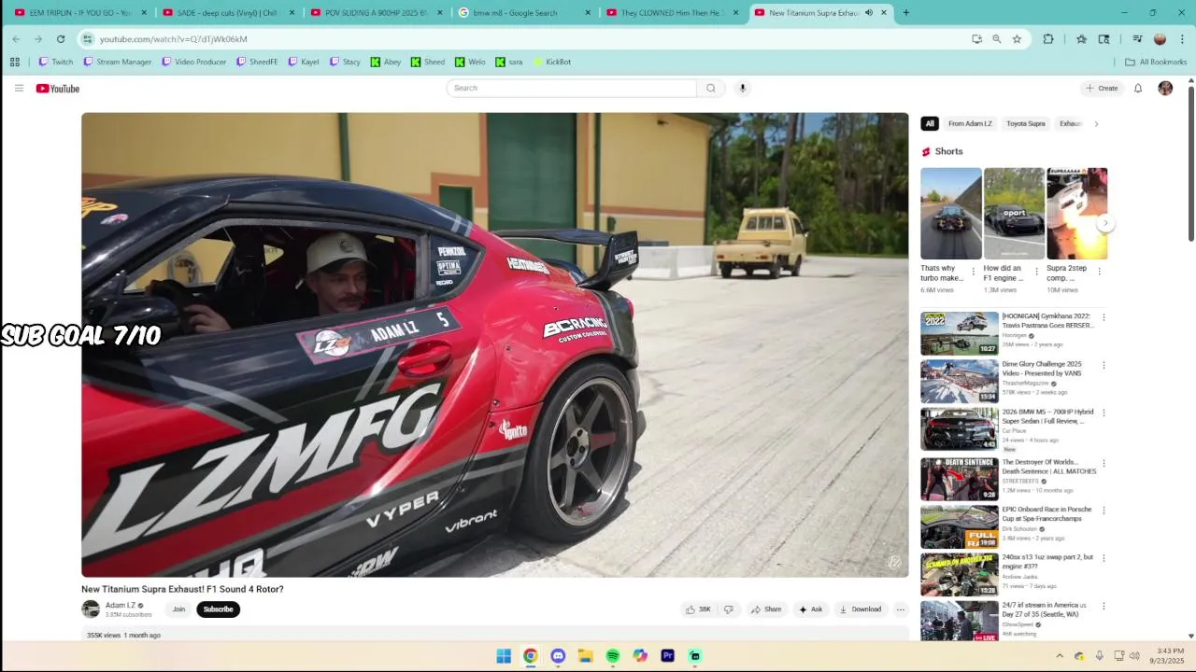The width and height of the screenshot is (1196, 672).
Task: Open 2026 BMW M5 video thumbnail
Action: click(x=960, y=429)
